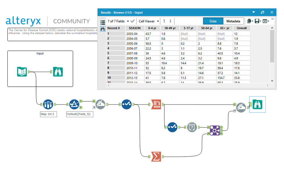This screenshot has height=175, width=284.
Task: Close the Results window
Action: [272, 12]
